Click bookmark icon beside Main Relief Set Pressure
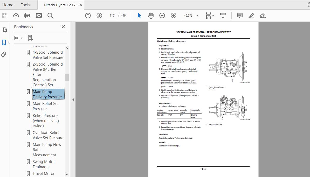The width and height of the screenshot is (310, 177). 28,103
